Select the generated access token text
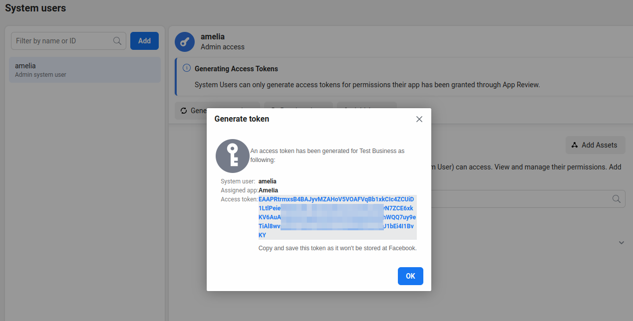Screen dimensions: 633x321 (337, 217)
